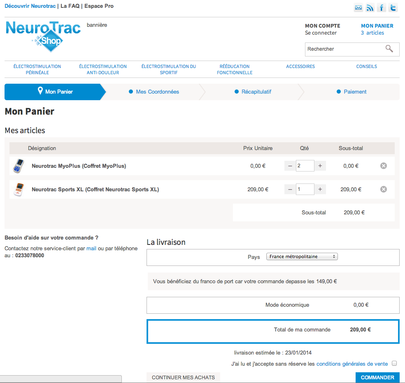405x383 pixels.
Task: Open the Pays country dropdown
Action: [x=302, y=256]
